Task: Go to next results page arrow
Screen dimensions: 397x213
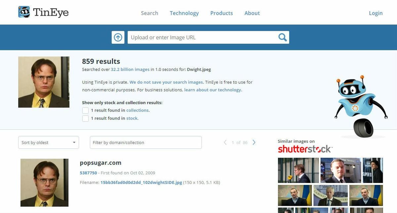Action: pos(254,143)
